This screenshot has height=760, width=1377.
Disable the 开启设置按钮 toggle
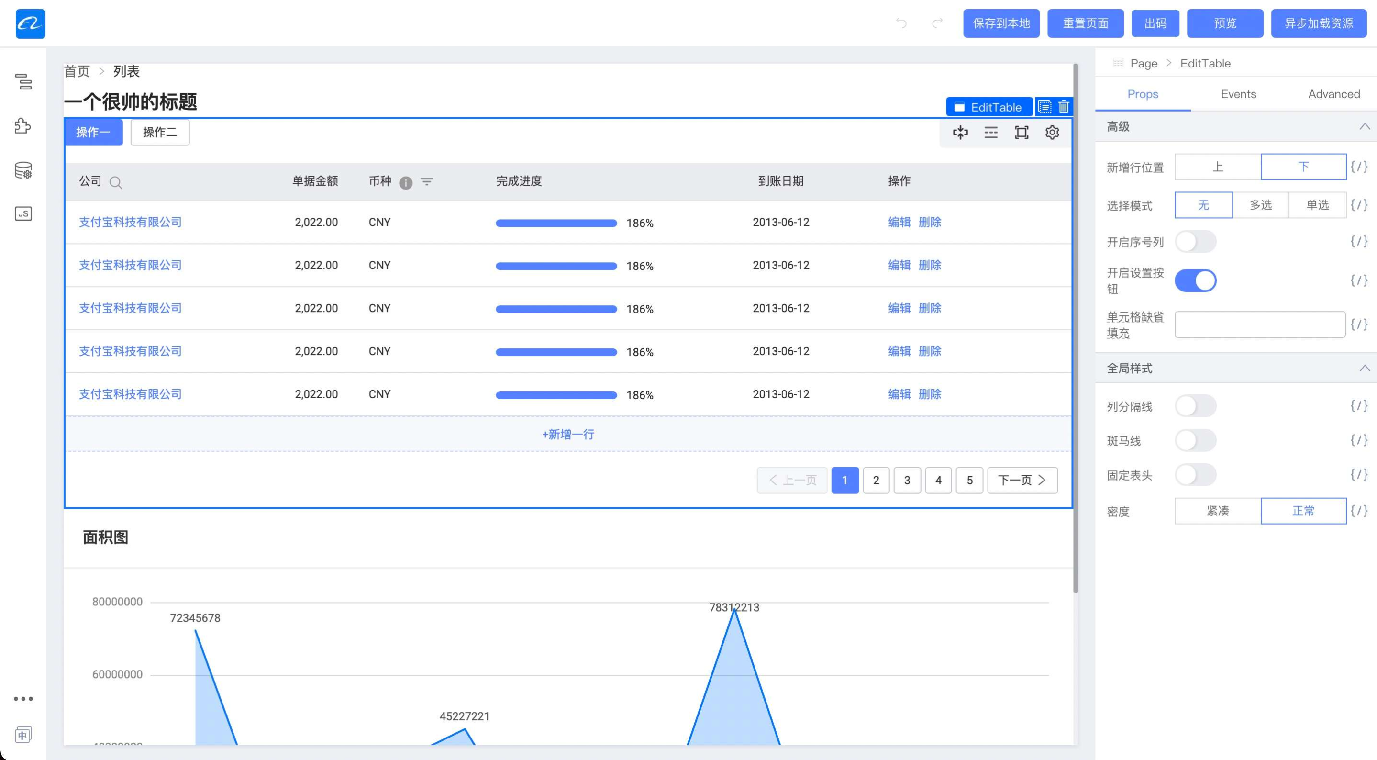tap(1196, 280)
